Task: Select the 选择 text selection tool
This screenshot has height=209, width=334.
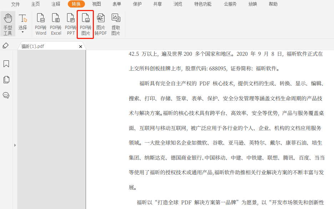Action: point(22,20)
